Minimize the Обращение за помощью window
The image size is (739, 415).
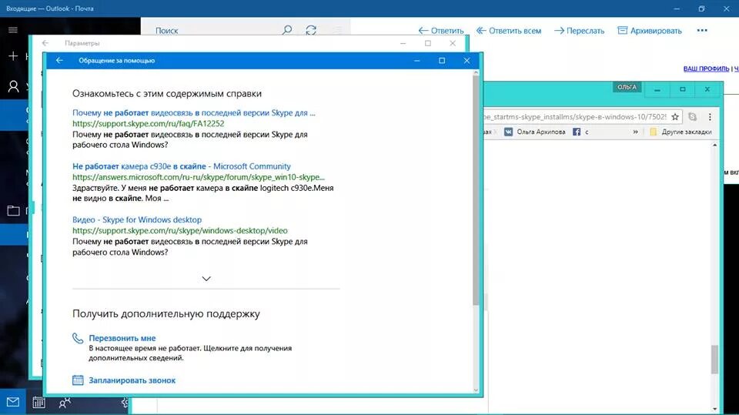pos(417,60)
